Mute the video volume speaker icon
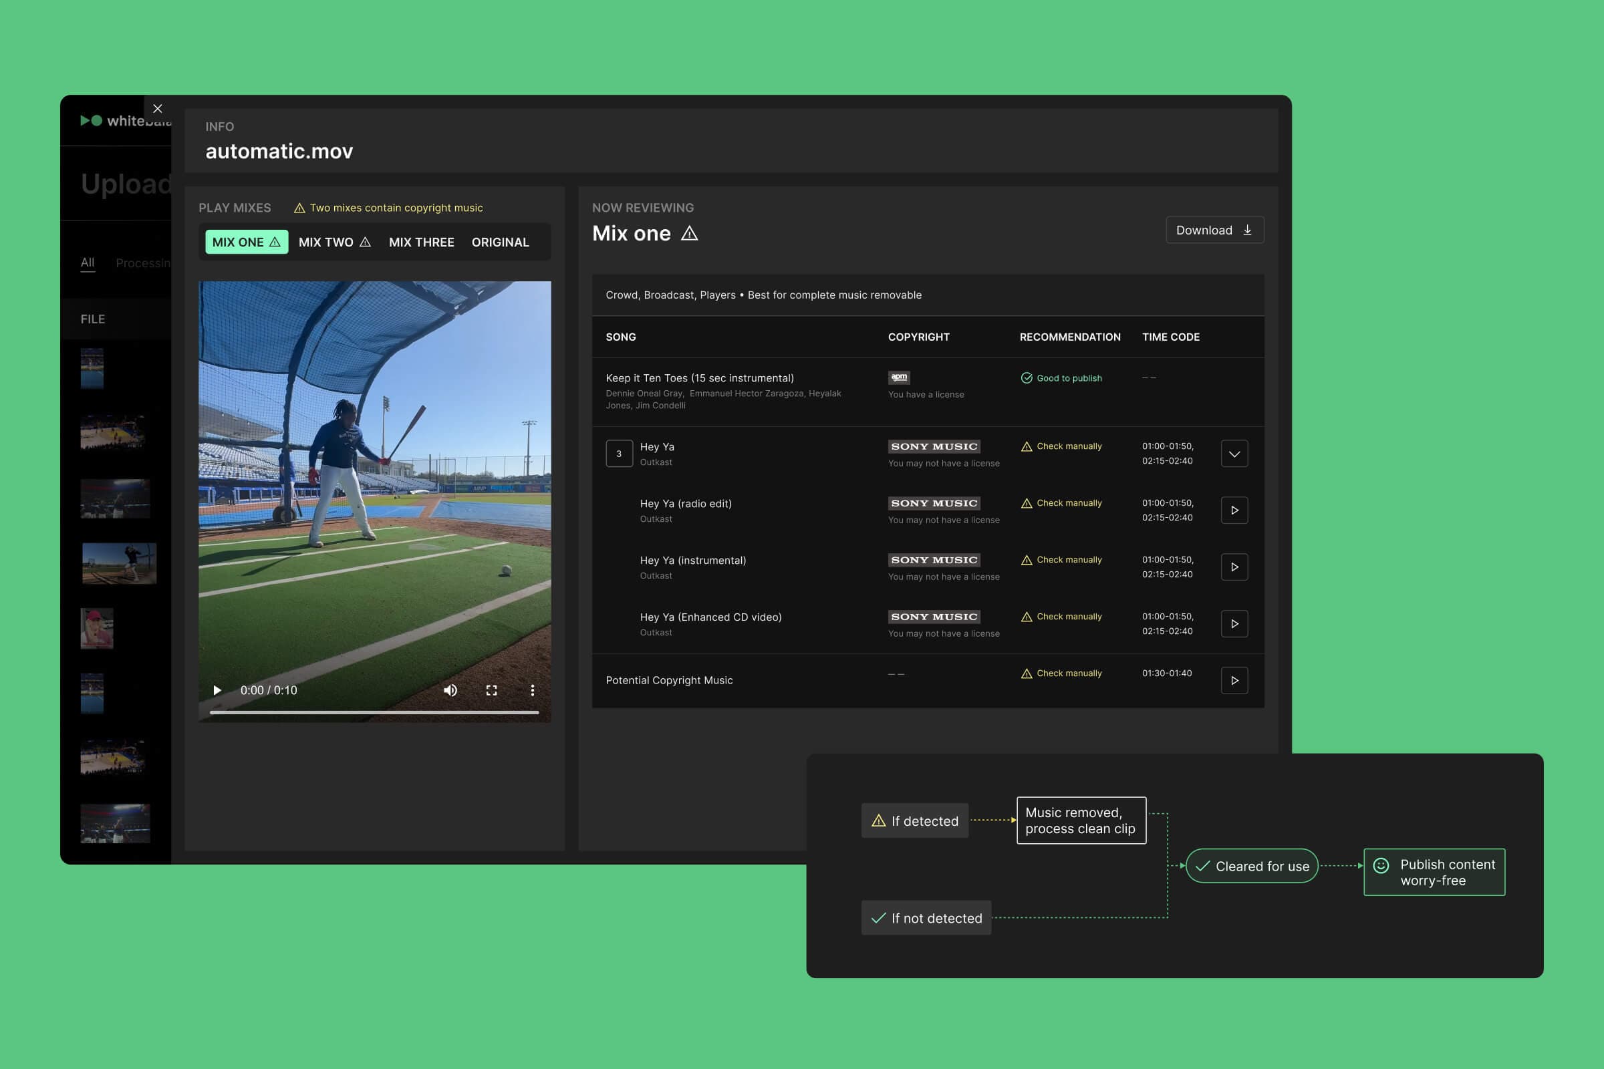Screen dimensions: 1604x1069 pos(450,690)
